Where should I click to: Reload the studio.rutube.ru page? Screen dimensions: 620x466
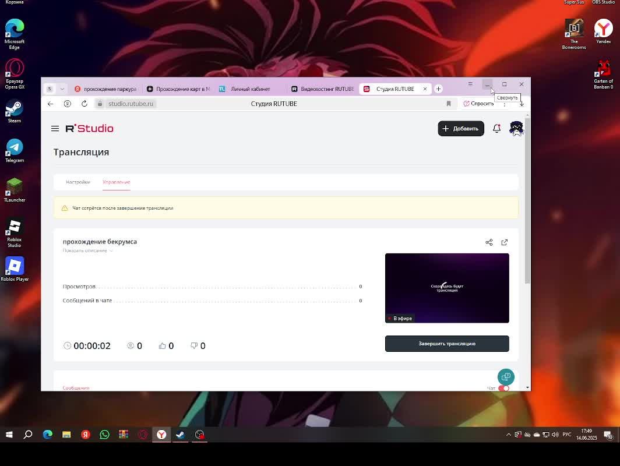coord(84,104)
